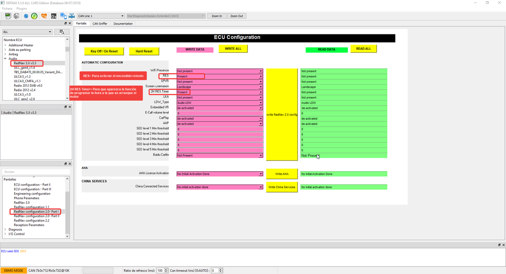Undock the ECU list panel float icon

[x=66, y=23]
